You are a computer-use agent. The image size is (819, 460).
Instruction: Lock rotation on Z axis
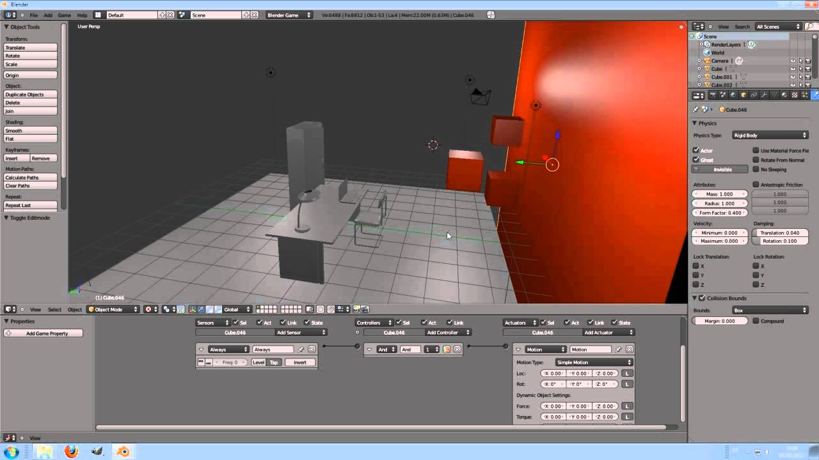756,284
